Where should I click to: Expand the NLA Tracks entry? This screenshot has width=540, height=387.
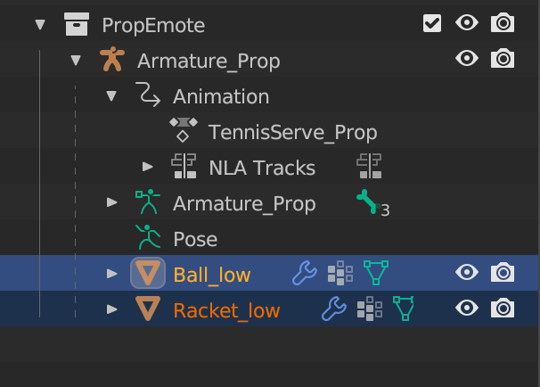pyautogui.click(x=148, y=168)
